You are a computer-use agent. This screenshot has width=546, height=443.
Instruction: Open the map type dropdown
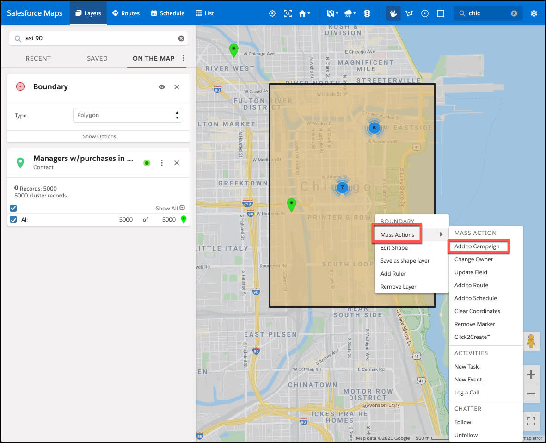coord(332,13)
